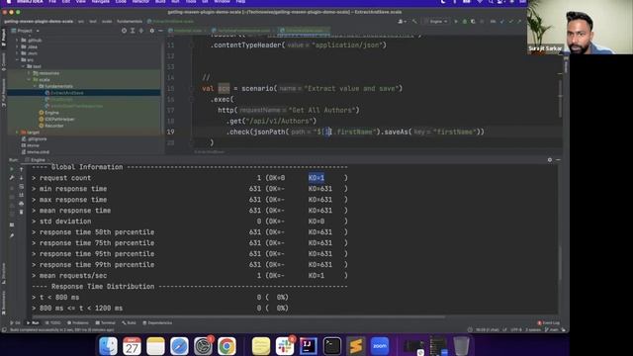Click the Git push arrow in toolbar
Image resolution: width=633 pixels, height=356 pixels.
click(519, 22)
